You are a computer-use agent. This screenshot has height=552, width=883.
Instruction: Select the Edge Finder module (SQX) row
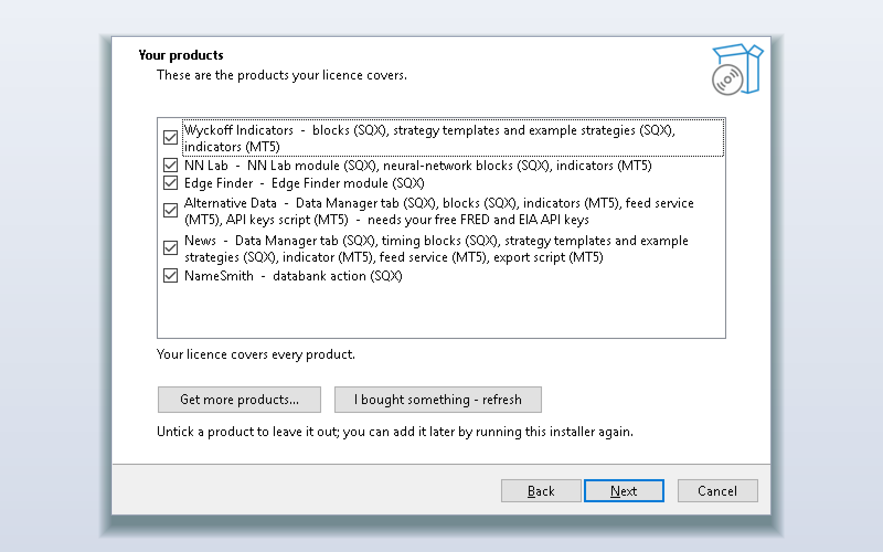[x=304, y=183]
